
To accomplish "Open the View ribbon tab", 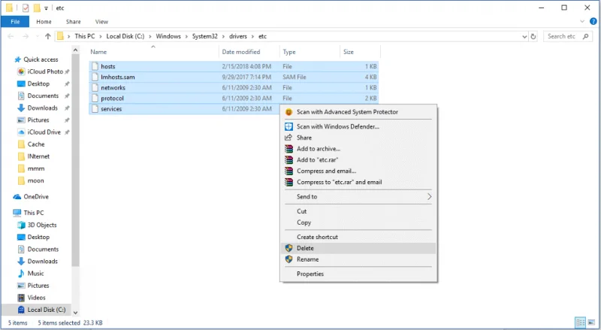I will 101,22.
